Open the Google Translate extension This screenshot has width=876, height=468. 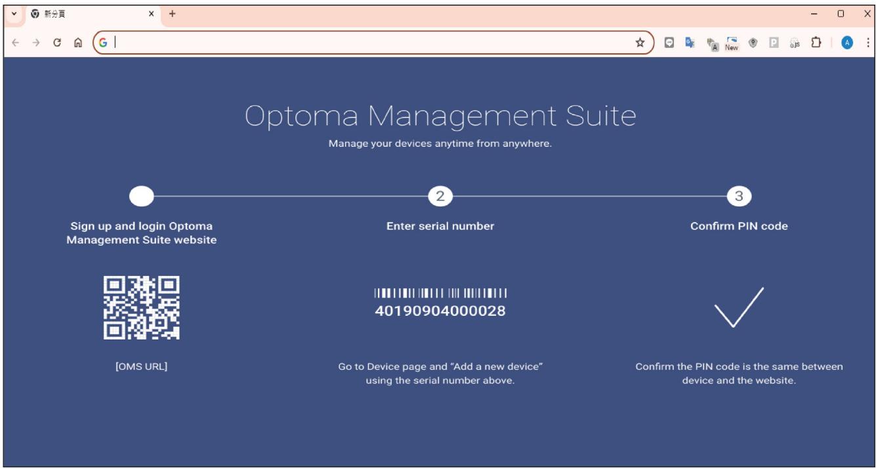690,43
